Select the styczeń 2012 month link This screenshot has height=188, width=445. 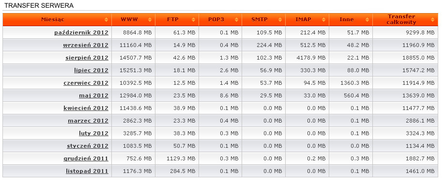click(x=88, y=146)
